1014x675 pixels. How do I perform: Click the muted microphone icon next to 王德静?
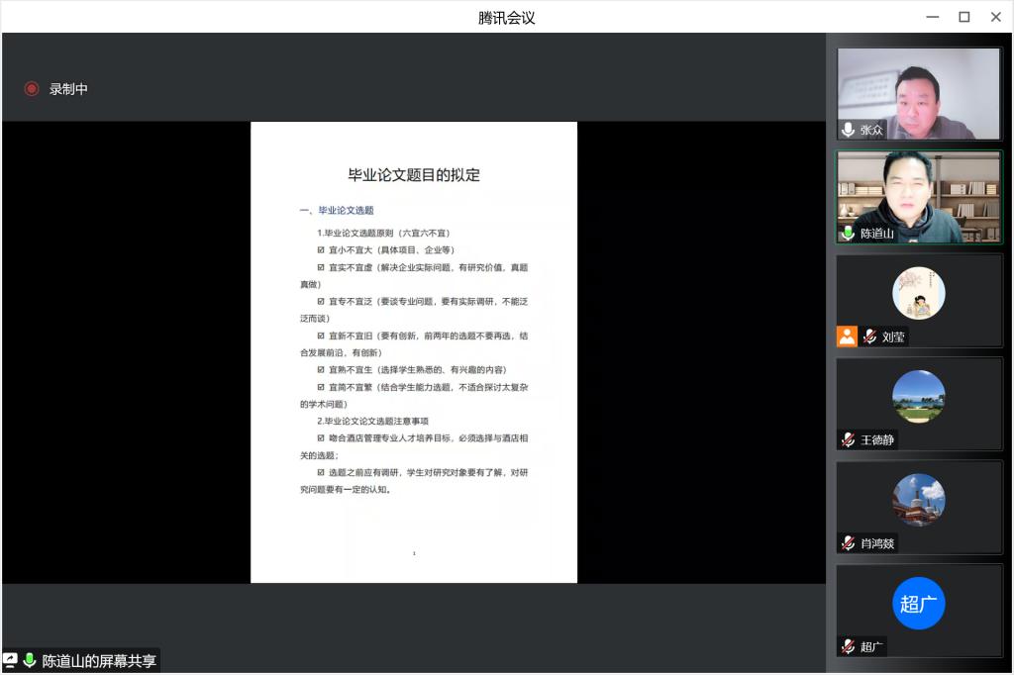point(848,439)
